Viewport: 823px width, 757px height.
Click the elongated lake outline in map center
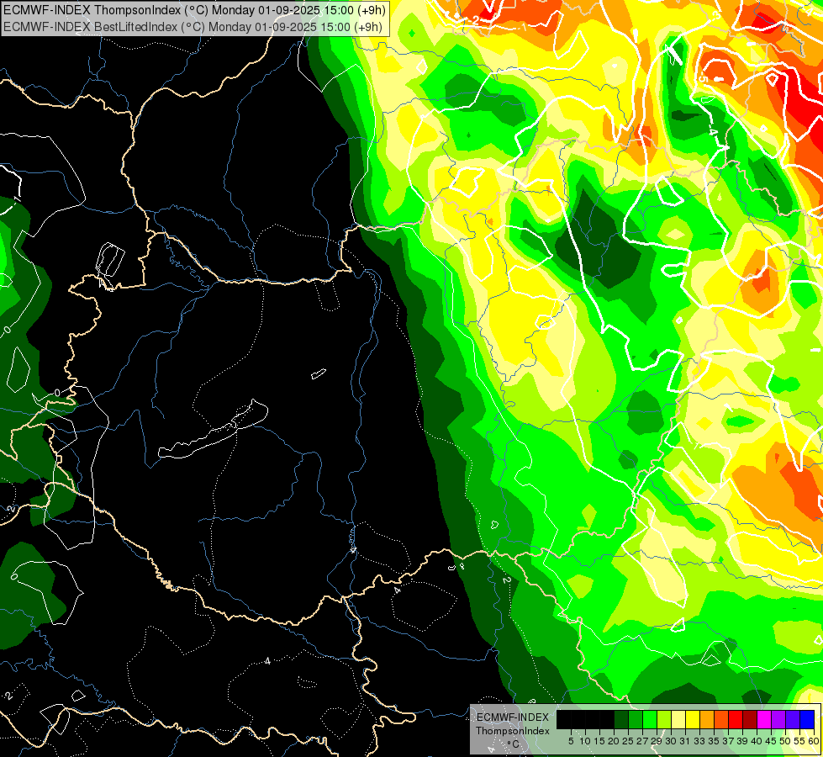213,431
